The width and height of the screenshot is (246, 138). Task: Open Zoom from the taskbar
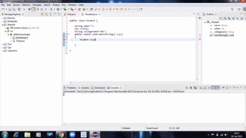[72, 135]
